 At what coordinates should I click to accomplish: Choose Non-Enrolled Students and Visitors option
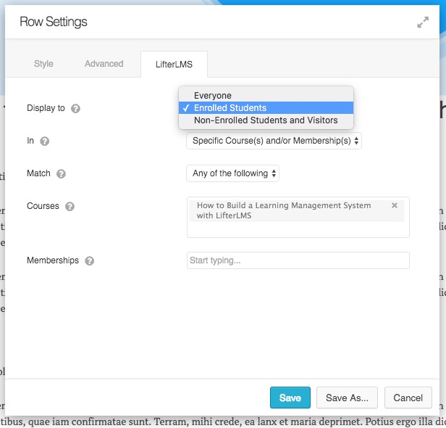click(x=266, y=120)
